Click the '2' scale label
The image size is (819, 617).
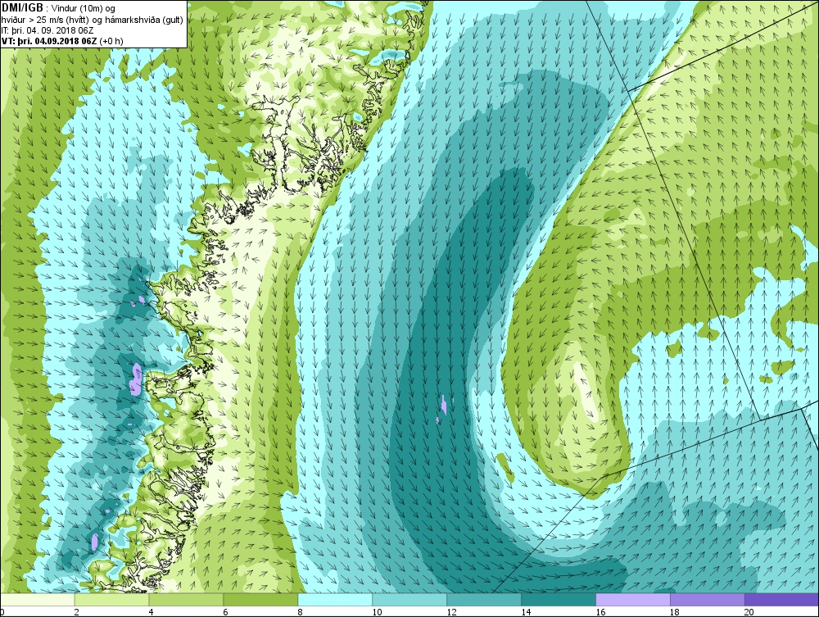[77, 612]
